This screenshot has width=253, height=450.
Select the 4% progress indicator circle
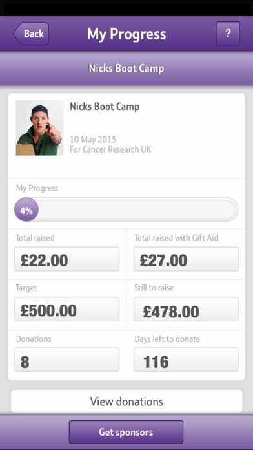point(26,209)
